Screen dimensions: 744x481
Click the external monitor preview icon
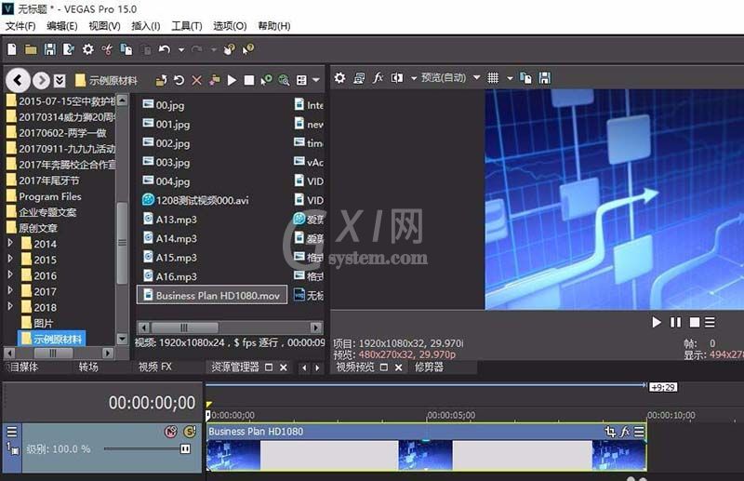coord(359,78)
